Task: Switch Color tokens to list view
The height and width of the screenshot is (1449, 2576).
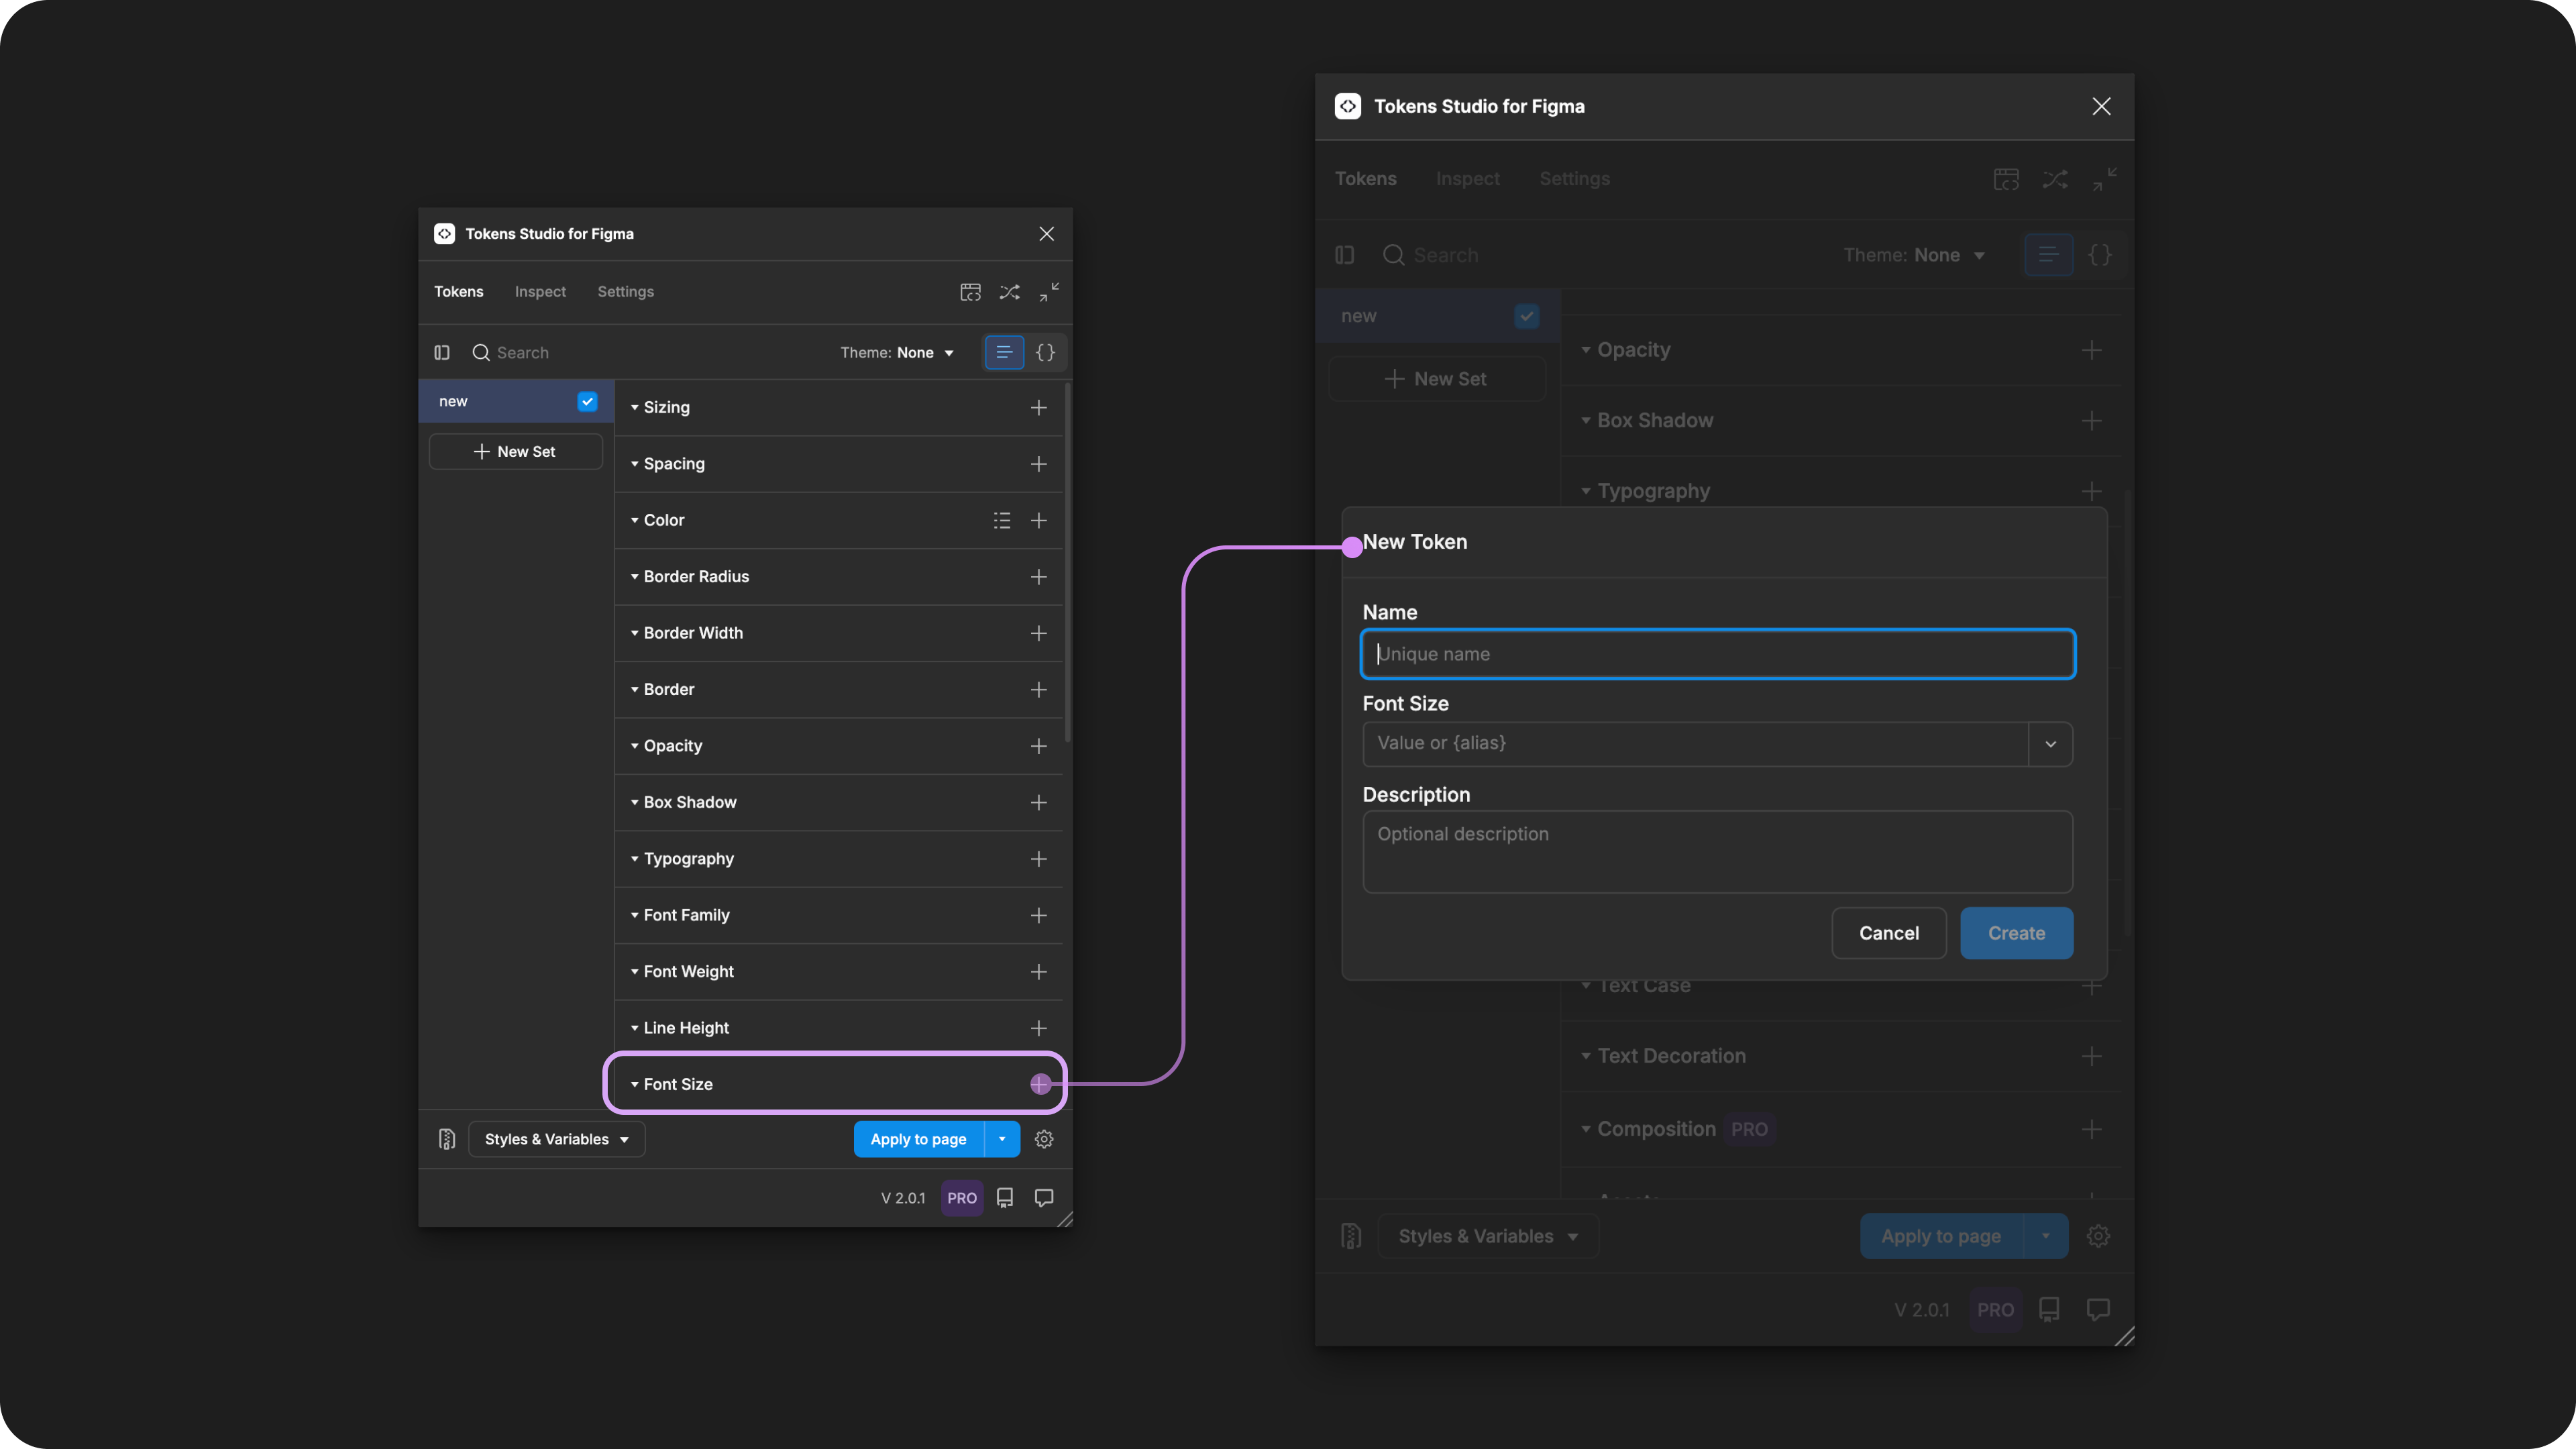Action: 1001,520
